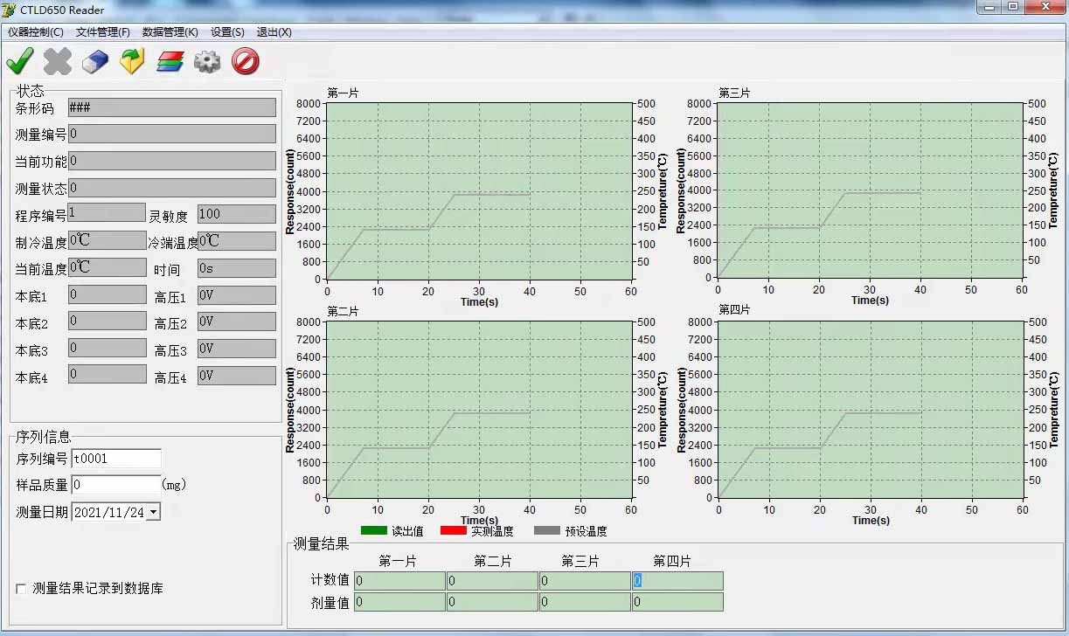
Task: Click the gray X cancel icon
Action: [x=58, y=61]
